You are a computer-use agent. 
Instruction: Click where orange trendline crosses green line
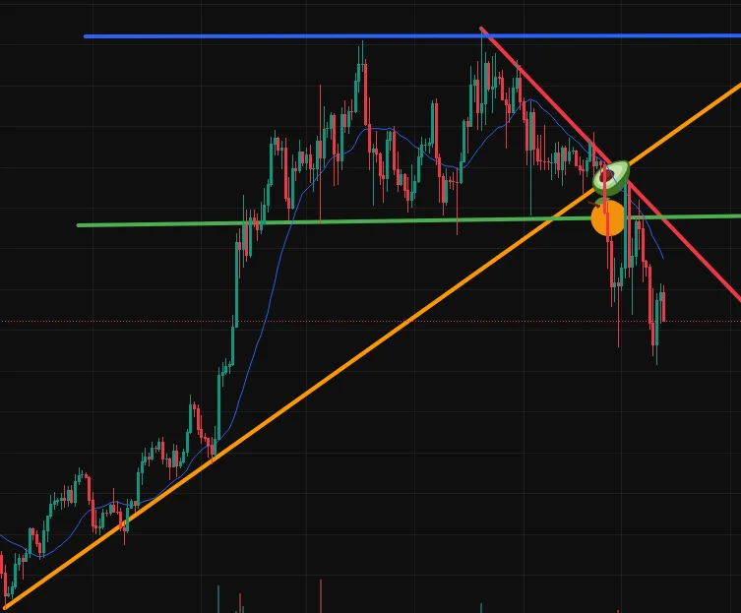pos(554,218)
